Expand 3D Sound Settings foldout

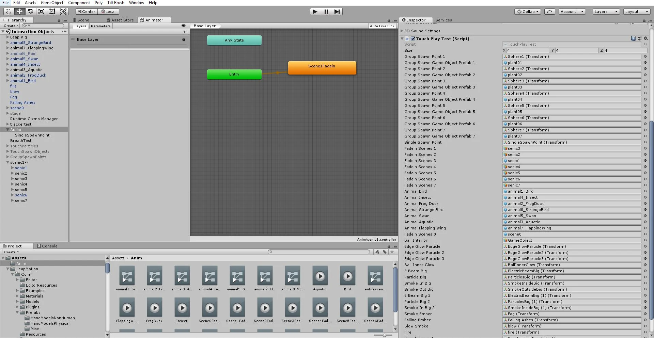pyautogui.click(x=402, y=31)
